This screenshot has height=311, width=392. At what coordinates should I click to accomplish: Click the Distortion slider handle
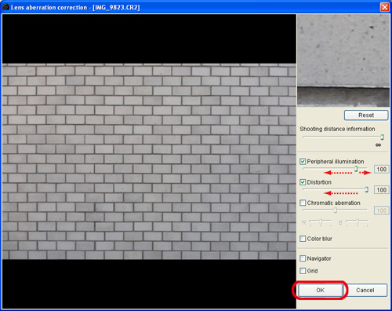pos(367,189)
